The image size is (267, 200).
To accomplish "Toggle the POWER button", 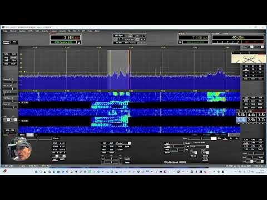I will click(6, 42).
